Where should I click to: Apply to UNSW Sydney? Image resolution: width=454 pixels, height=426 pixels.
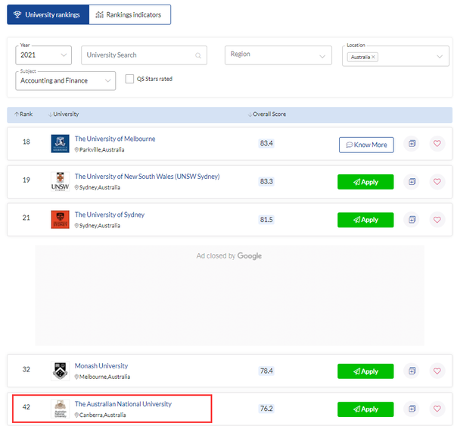(365, 182)
